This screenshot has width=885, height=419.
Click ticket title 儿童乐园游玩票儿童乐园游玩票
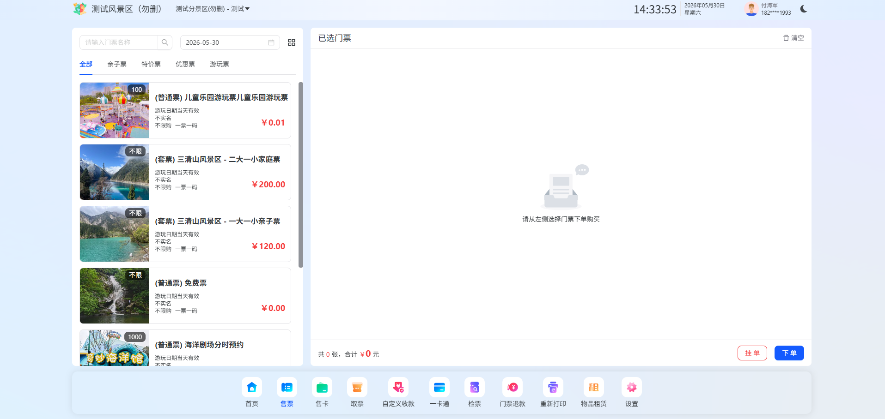pos(221,97)
